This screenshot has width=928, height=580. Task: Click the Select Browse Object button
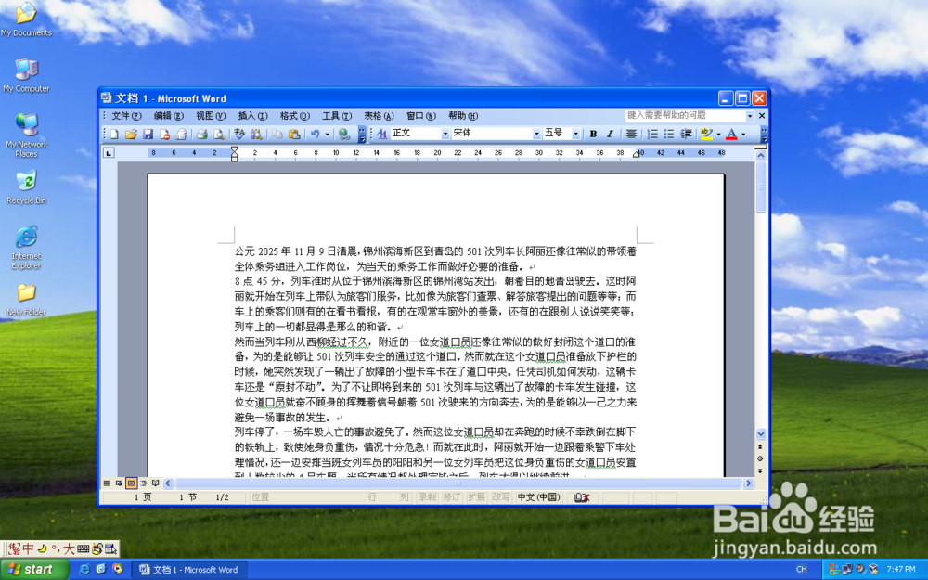(x=761, y=458)
